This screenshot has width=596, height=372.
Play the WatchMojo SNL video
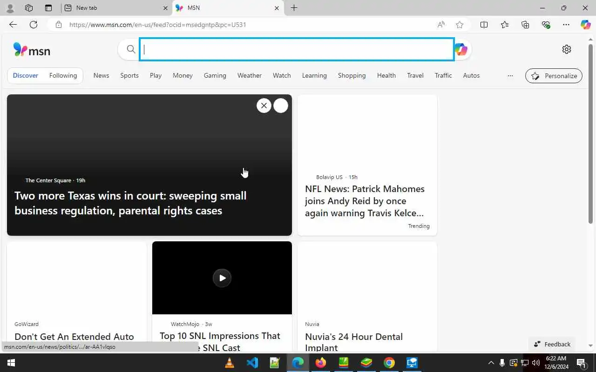pos(222,278)
